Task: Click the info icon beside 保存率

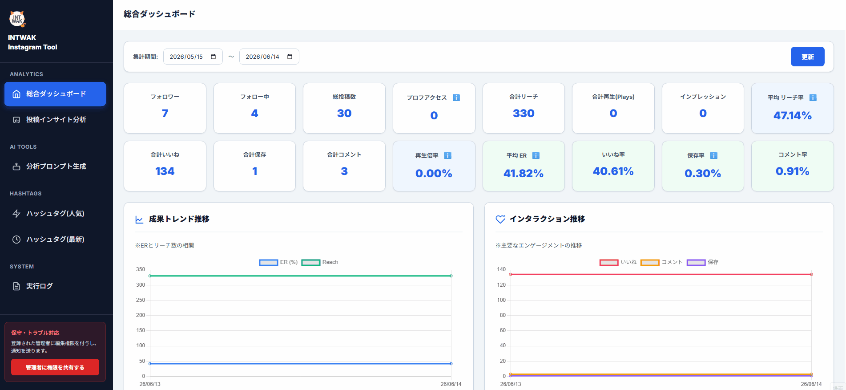Action: click(x=713, y=155)
